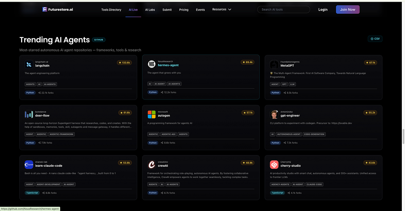
Task: Click the TypeScript badge on learn-claude-code card
Action: (x=32, y=193)
